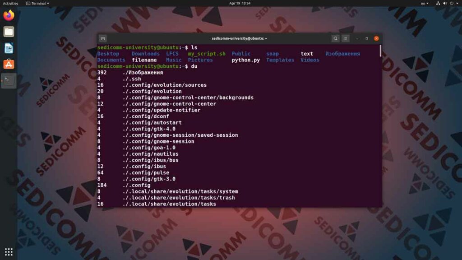Click the ./.config/gtk-4.0 line
Image resolution: width=462 pixels, height=260 pixels.
click(136, 129)
